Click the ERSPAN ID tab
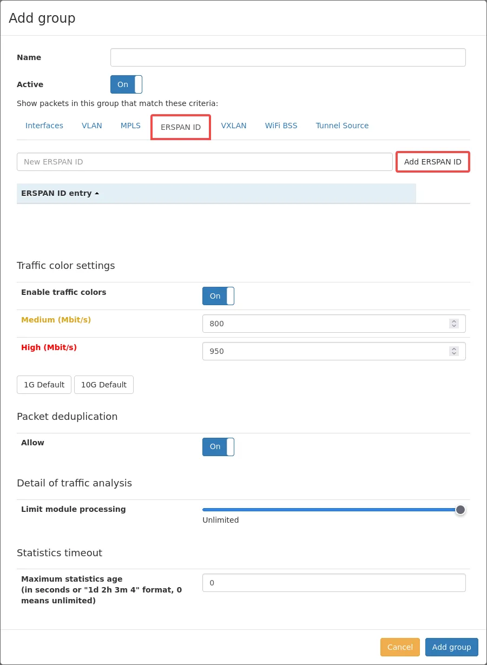 click(x=181, y=127)
